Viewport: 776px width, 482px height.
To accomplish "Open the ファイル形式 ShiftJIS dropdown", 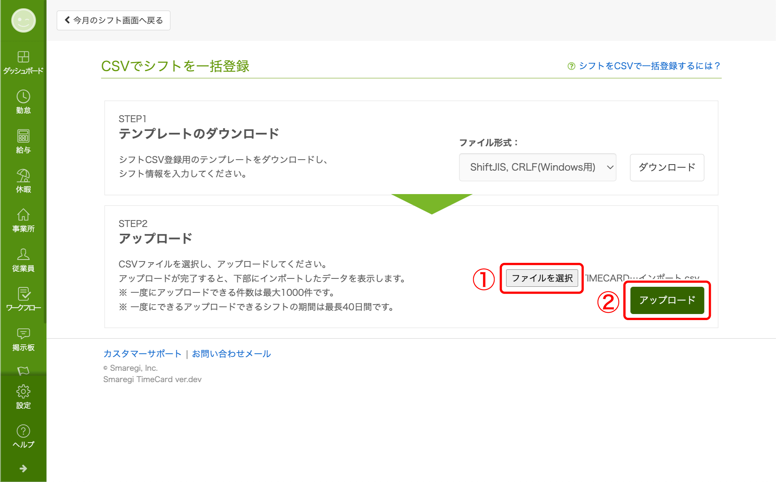I will pos(538,167).
